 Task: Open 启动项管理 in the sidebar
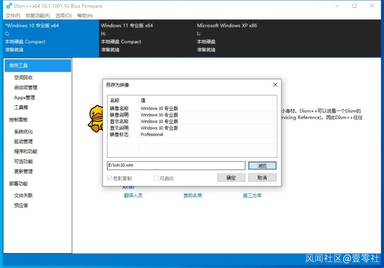26,87
